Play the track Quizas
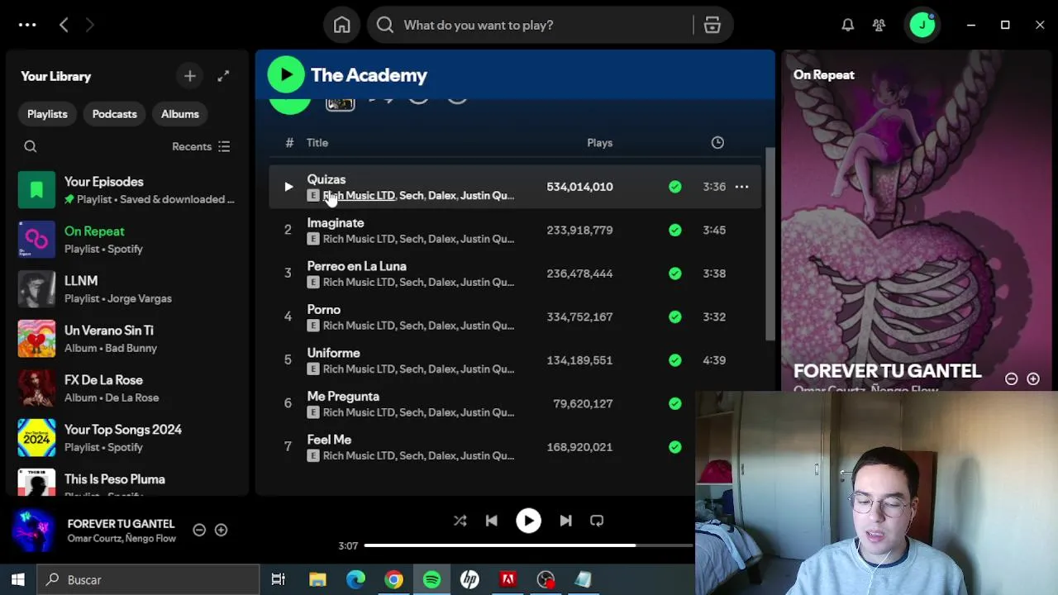 tap(288, 187)
